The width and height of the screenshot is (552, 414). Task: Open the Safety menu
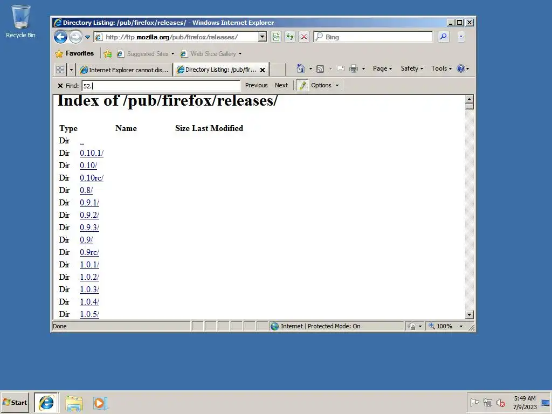coord(412,68)
